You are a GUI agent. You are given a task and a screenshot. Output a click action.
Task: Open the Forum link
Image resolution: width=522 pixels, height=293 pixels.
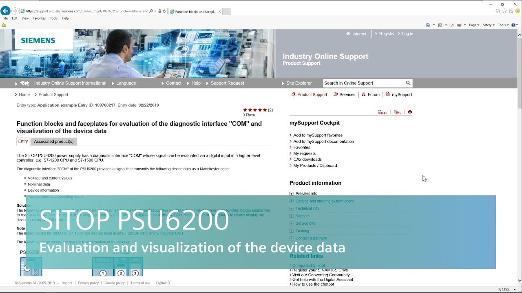coord(374,94)
